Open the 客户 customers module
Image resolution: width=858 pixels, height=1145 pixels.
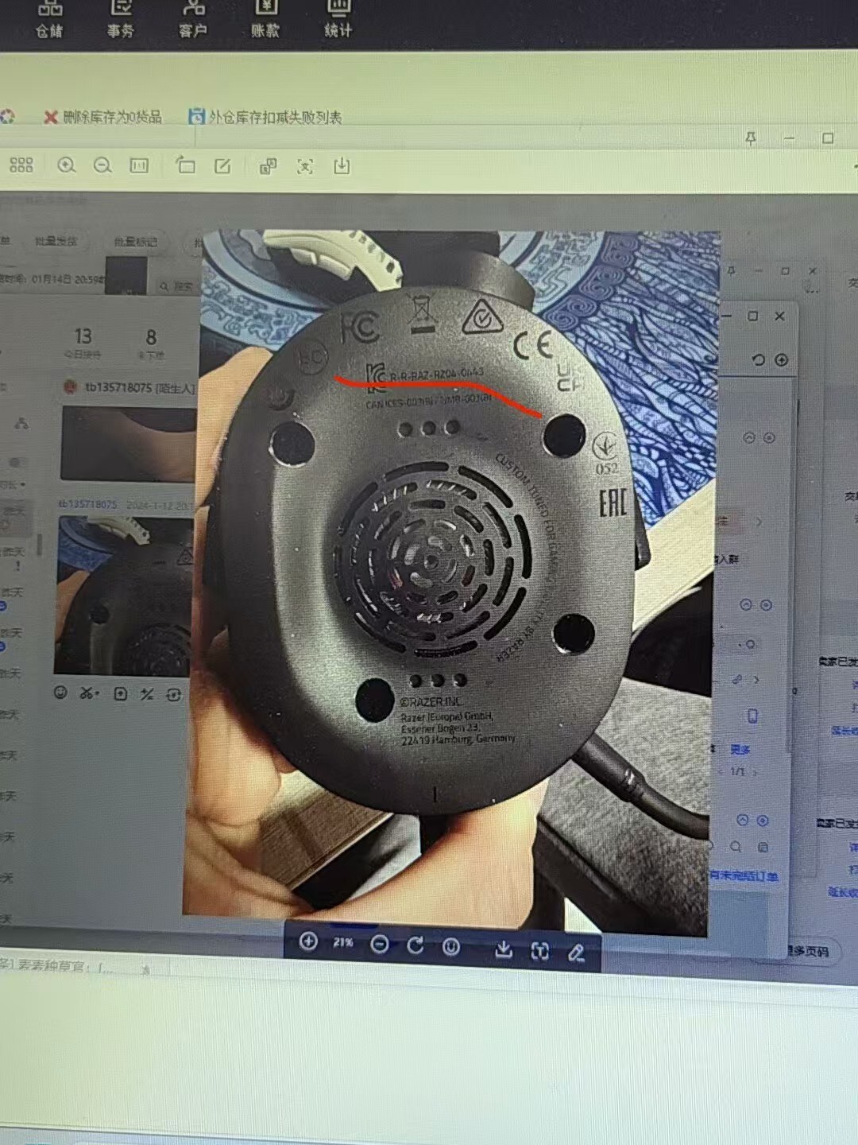192,19
